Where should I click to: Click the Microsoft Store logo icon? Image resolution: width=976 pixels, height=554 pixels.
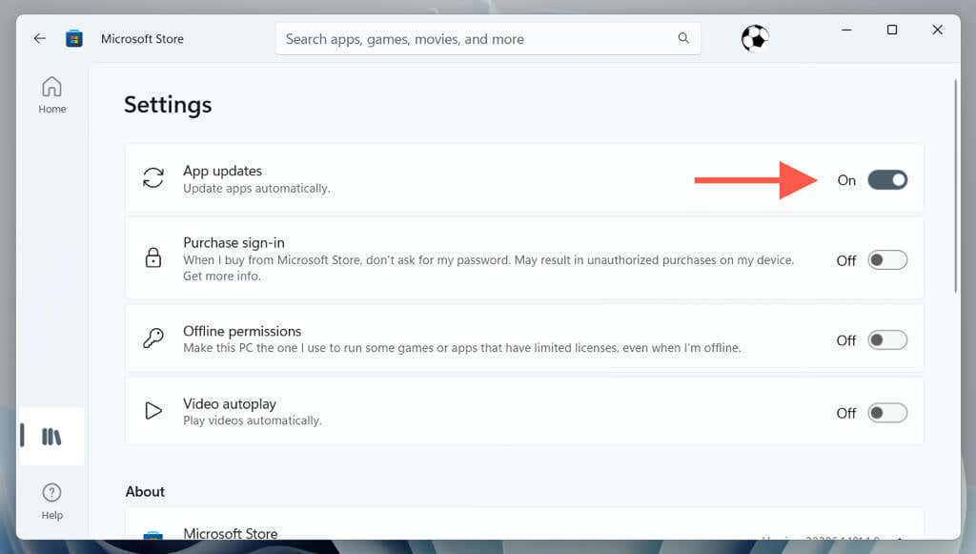74,38
